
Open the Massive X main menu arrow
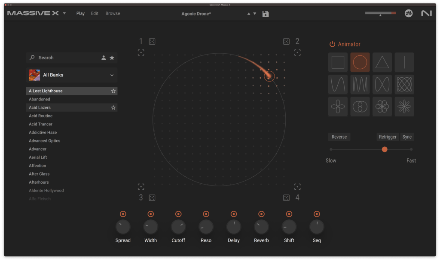click(64, 13)
